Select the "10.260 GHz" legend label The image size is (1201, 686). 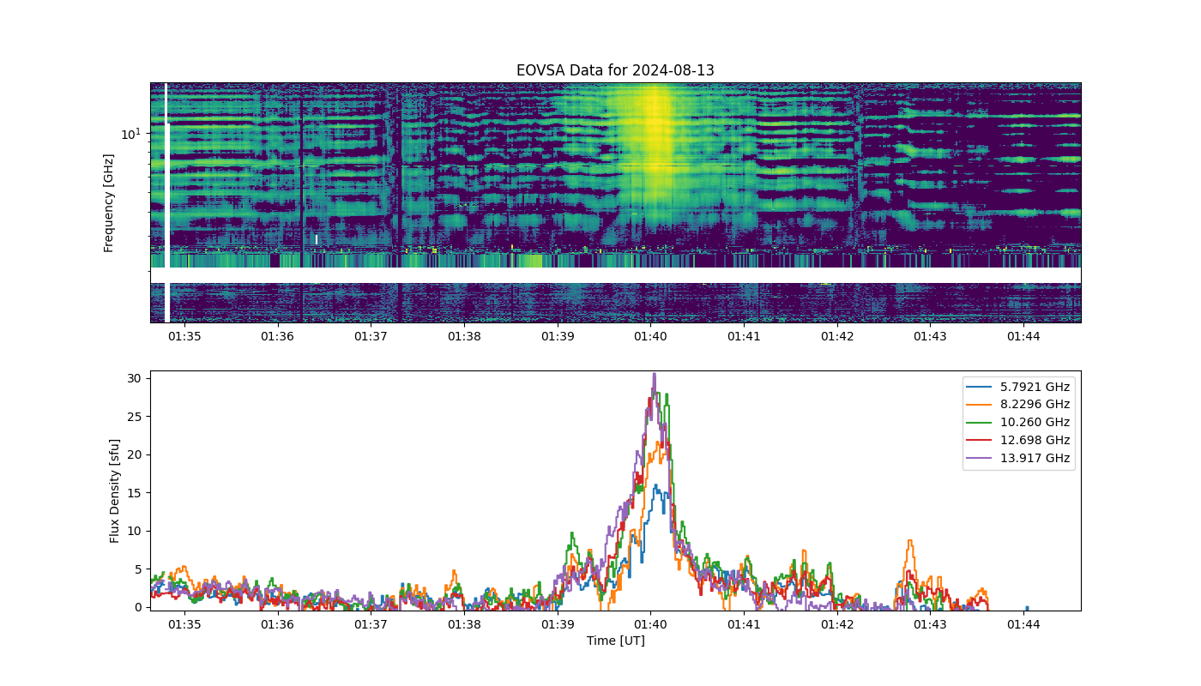tap(1035, 423)
